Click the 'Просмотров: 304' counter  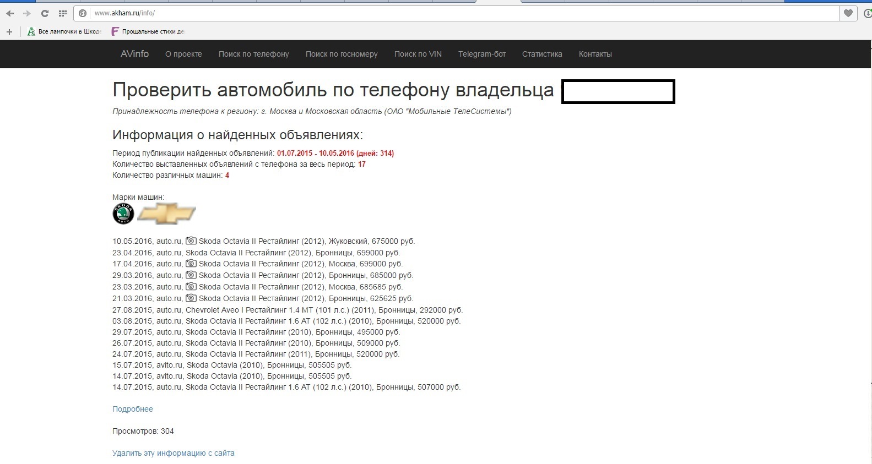(x=143, y=431)
